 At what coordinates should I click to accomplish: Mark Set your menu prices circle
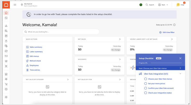[145, 83]
